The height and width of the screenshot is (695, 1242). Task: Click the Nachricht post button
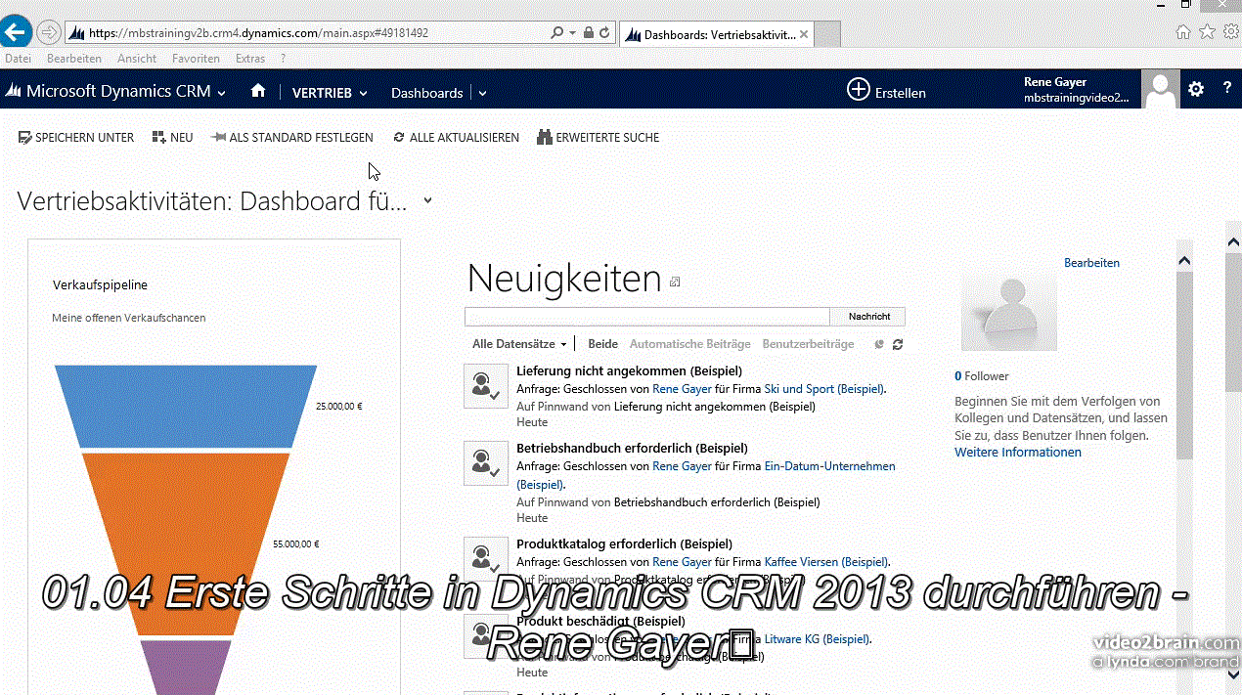click(x=868, y=317)
